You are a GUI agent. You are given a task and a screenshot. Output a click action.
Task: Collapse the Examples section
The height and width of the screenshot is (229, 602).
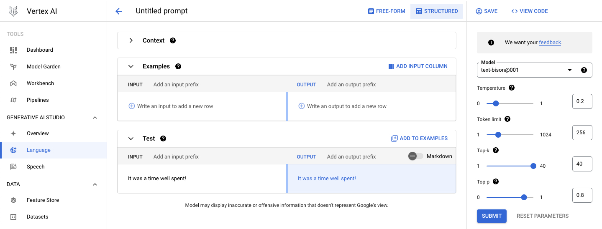coord(131,66)
